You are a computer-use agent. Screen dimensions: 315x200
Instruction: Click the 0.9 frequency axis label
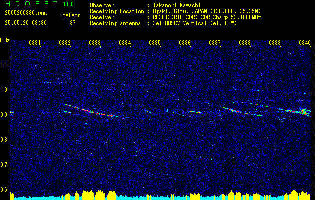click(x=5, y=115)
